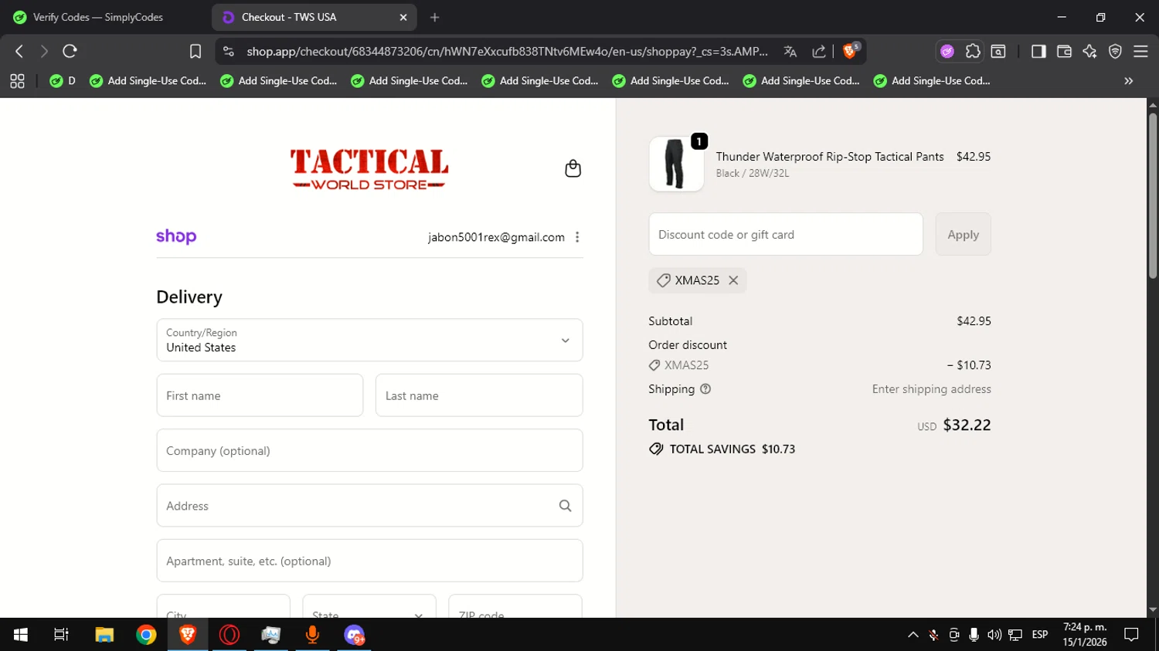Click the address bar URL
The height and width of the screenshot is (651, 1159).
click(507, 51)
